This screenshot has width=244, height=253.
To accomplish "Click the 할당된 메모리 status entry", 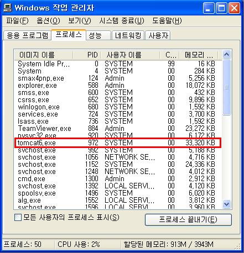I will click(x=168, y=244).
